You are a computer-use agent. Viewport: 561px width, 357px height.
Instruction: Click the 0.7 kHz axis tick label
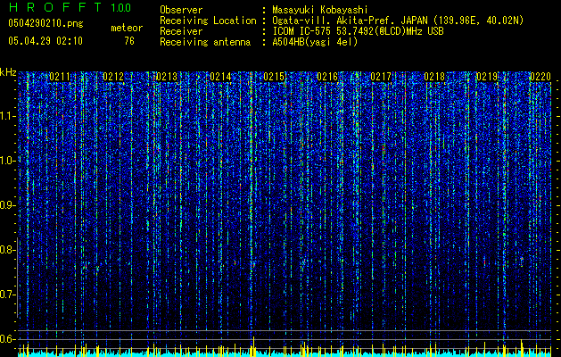8,295
